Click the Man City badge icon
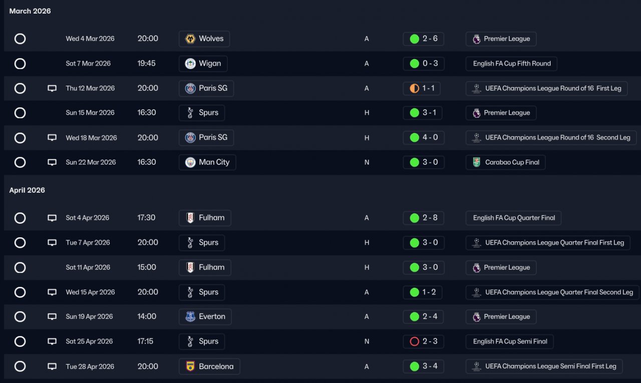The width and height of the screenshot is (641, 383). (x=190, y=162)
